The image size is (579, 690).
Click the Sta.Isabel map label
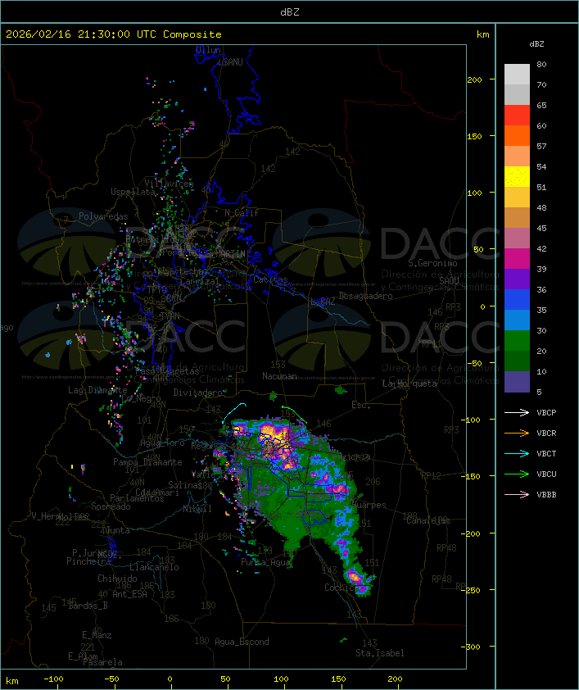tap(380, 653)
